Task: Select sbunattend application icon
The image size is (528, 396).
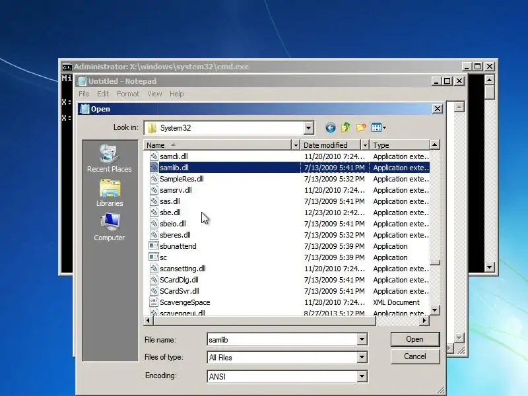Action: pos(154,246)
